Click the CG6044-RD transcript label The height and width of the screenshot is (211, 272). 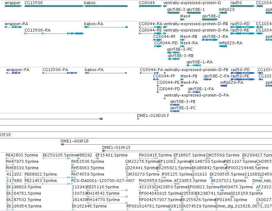[166, 43]
